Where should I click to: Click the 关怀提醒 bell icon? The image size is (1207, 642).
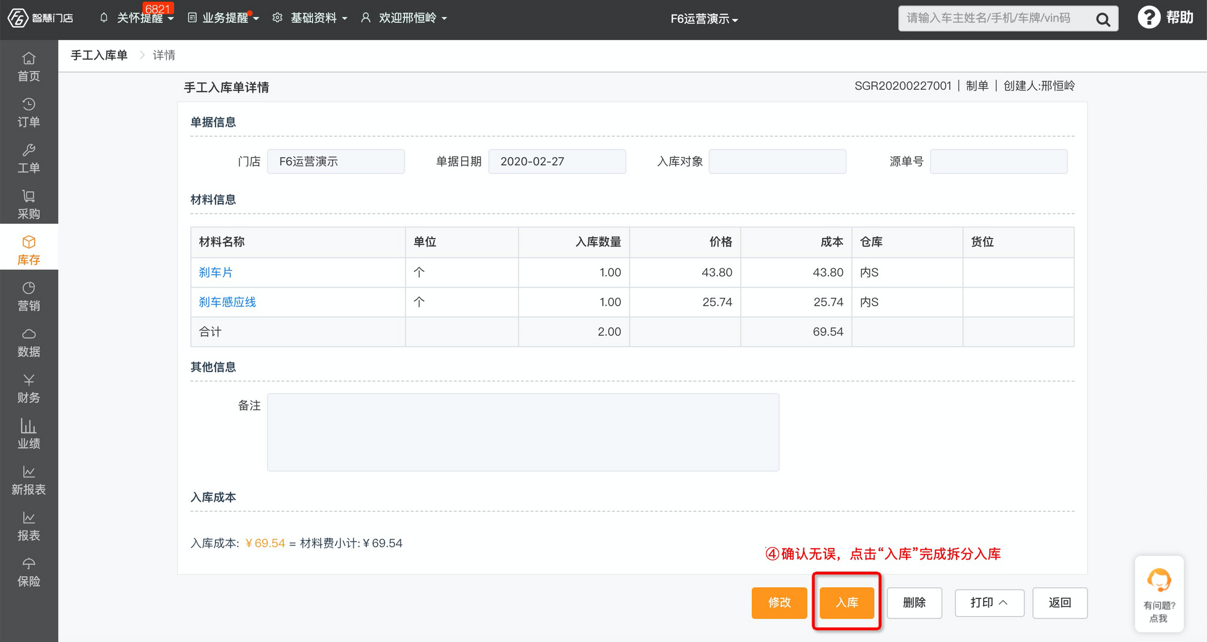(104, 17)
